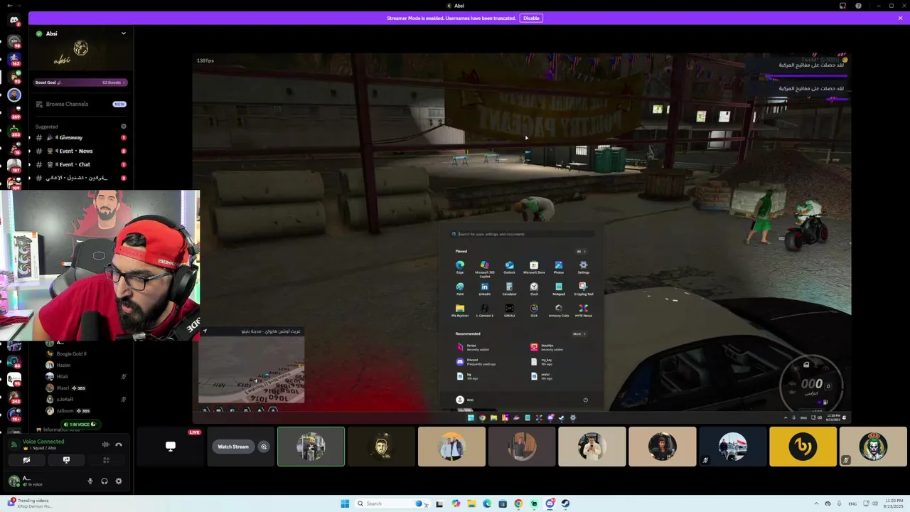This screenshot has width=910, height=512.
Task: Open L-Connect 3 in the streamed Start menu
Action: tap(485, 310)
